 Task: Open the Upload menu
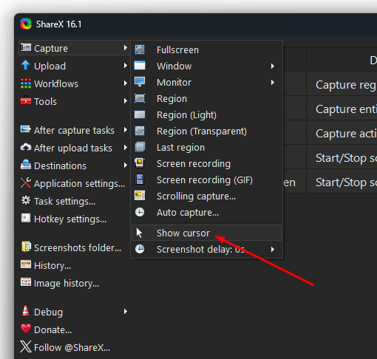click(74, 66)
